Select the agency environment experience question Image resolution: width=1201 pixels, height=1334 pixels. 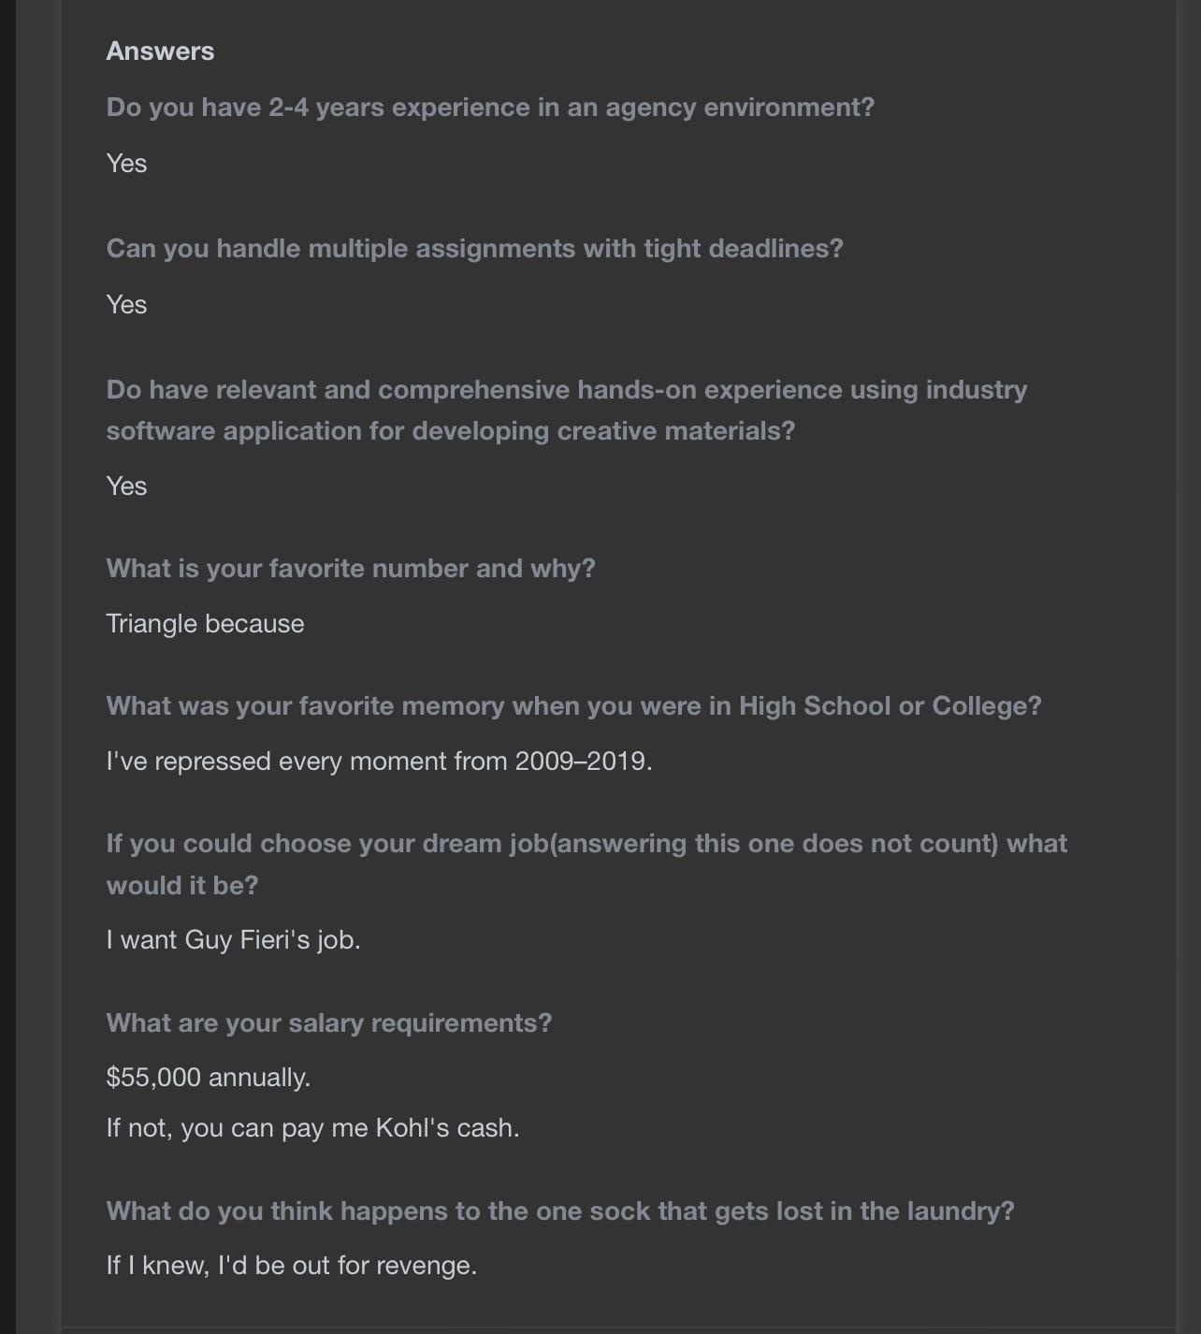tap(490, 108)
